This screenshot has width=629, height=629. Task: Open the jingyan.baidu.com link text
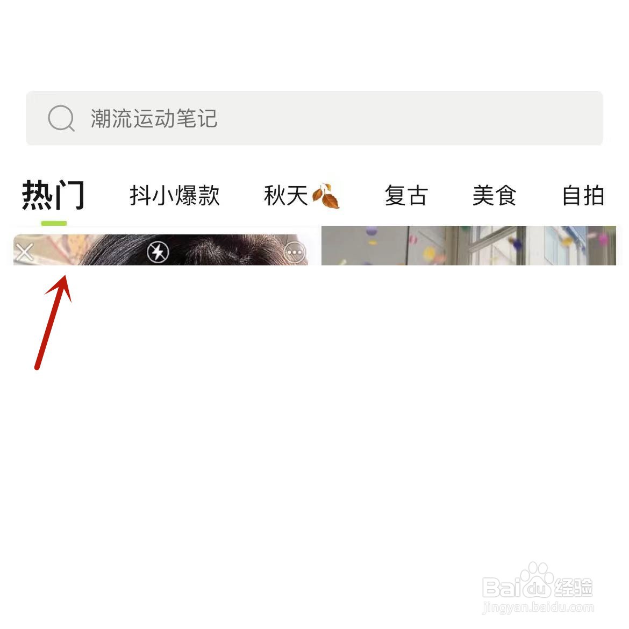538,607
